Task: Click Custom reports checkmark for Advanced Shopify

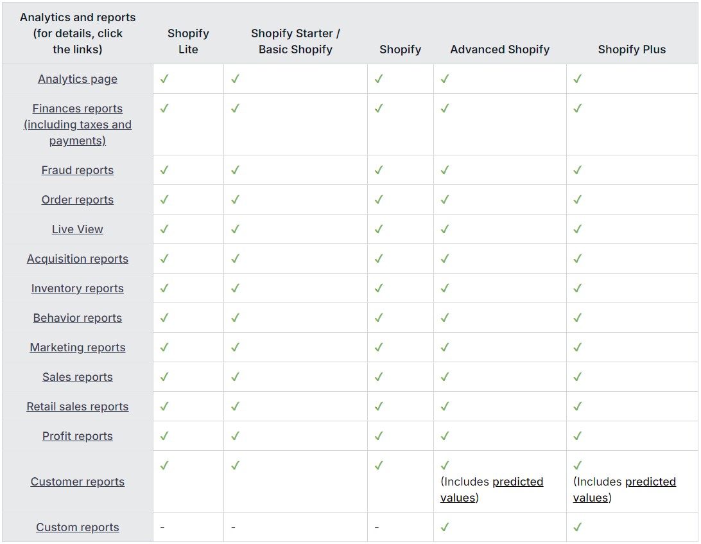Action: coord(445,527)
